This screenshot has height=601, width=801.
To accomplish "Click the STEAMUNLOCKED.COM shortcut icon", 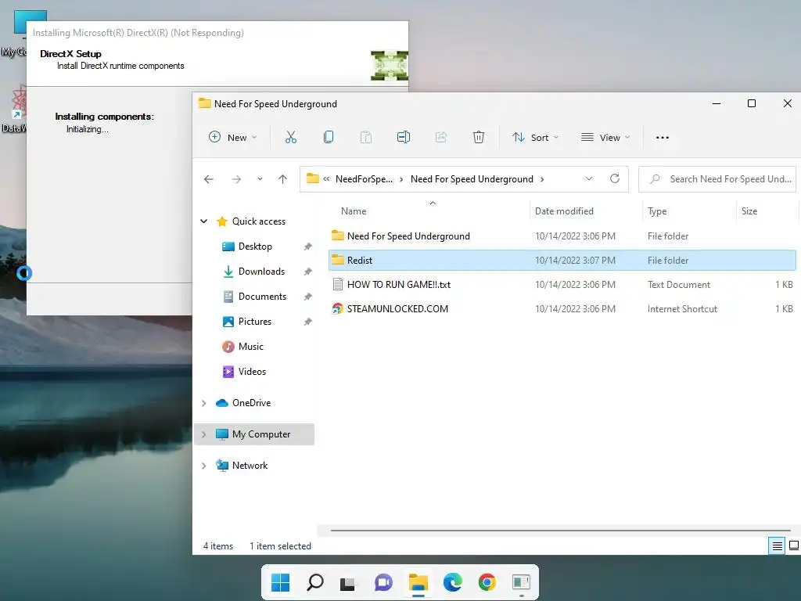I will pos(337,308).
